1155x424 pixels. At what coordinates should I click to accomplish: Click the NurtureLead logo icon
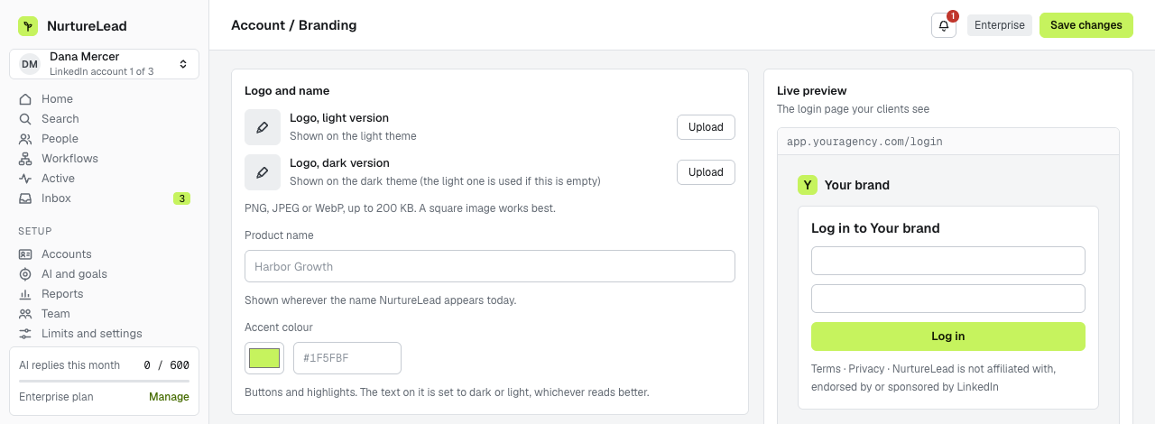[x=28, y=26]
